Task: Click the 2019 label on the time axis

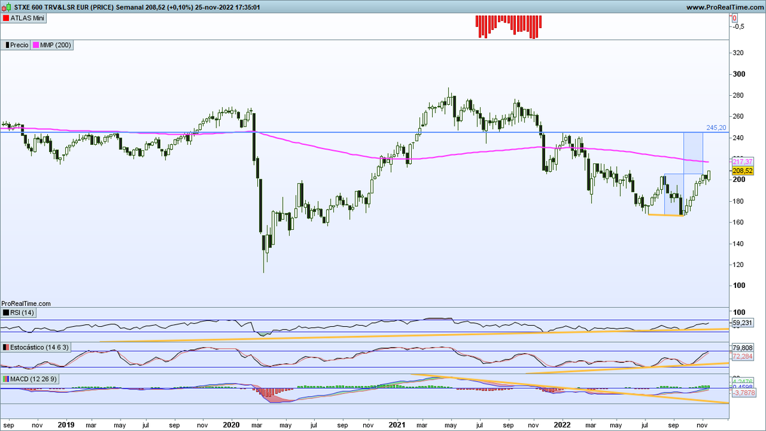Action: [67, 424]
